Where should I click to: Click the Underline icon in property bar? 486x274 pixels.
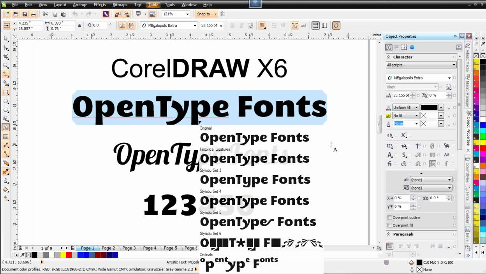[250, 25]
